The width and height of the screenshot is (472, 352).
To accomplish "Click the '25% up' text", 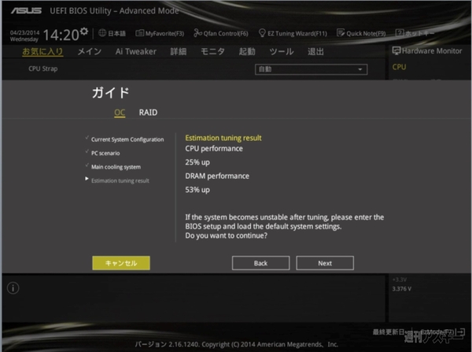I will tap(197, 162).
